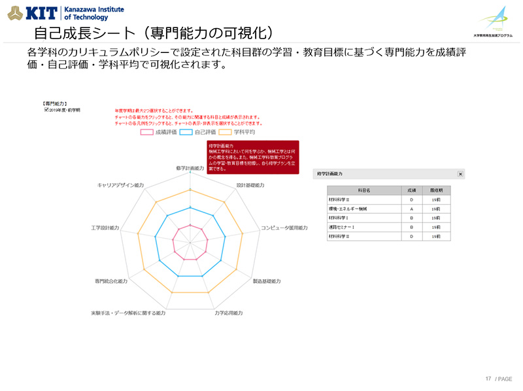The height and width of the screenshot is (391, 523).
Task: Click the 科目名 column header
Action: tap(364, 190)
